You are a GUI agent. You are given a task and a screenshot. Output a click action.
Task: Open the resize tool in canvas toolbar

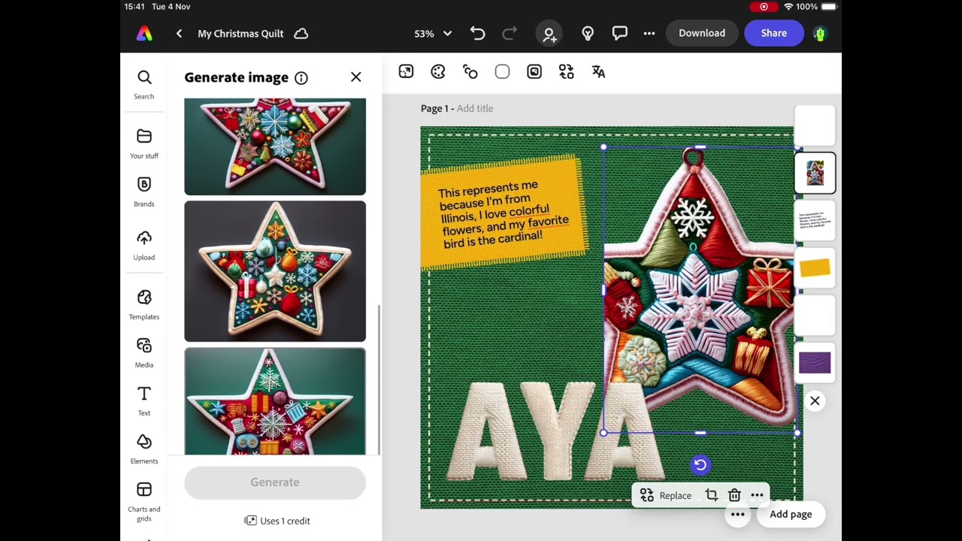pos(406,72)
